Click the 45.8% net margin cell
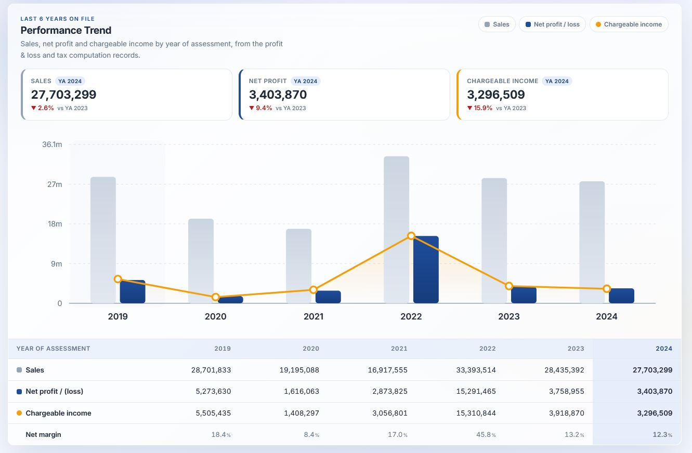Image resolution: width=692 pixels, height=453 pixels. tap(484, 434)
